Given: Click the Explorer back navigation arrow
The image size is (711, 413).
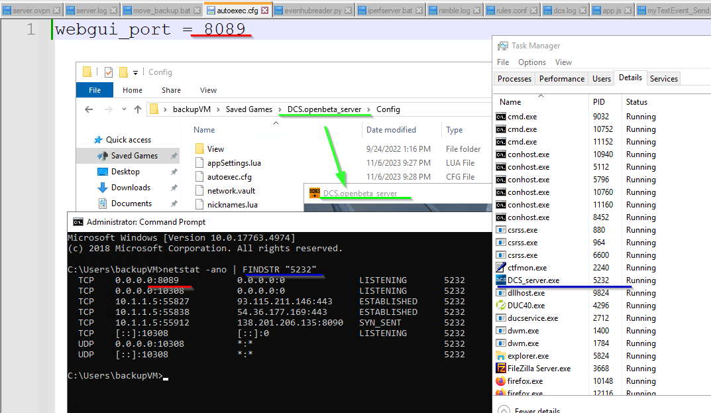Looking at the screenshot, I should 89,109.
